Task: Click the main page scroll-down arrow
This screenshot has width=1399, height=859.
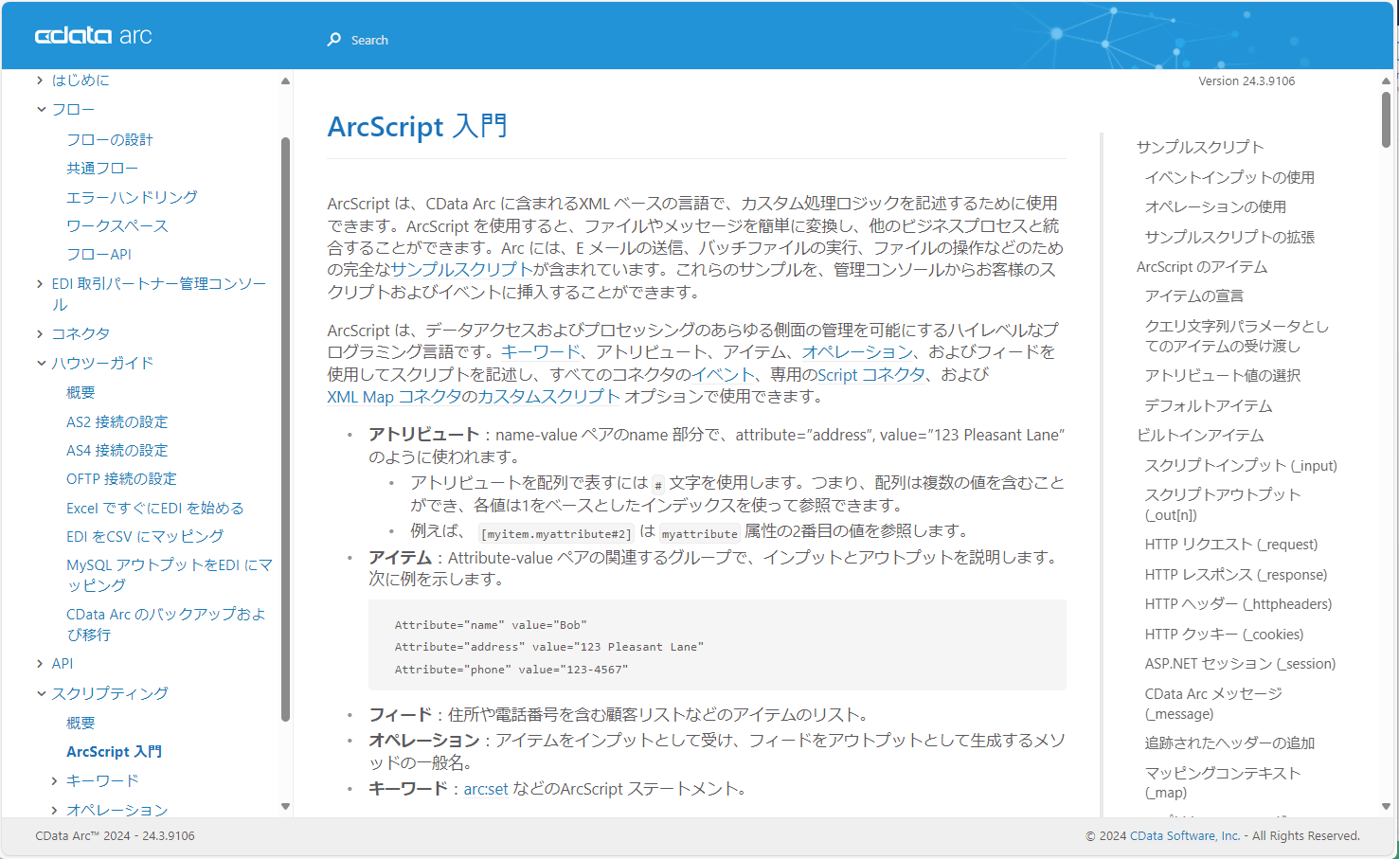Action: 1386,807
